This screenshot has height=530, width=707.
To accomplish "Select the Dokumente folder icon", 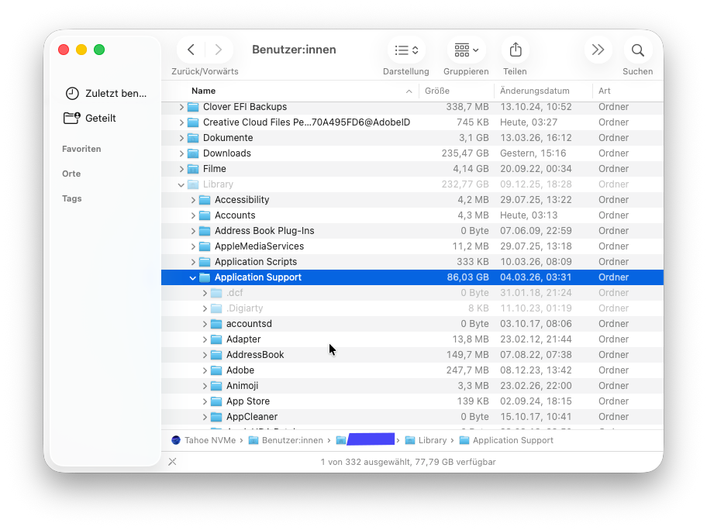I will [193, 138].
